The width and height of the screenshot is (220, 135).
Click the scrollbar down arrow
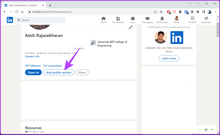(218, 132)
